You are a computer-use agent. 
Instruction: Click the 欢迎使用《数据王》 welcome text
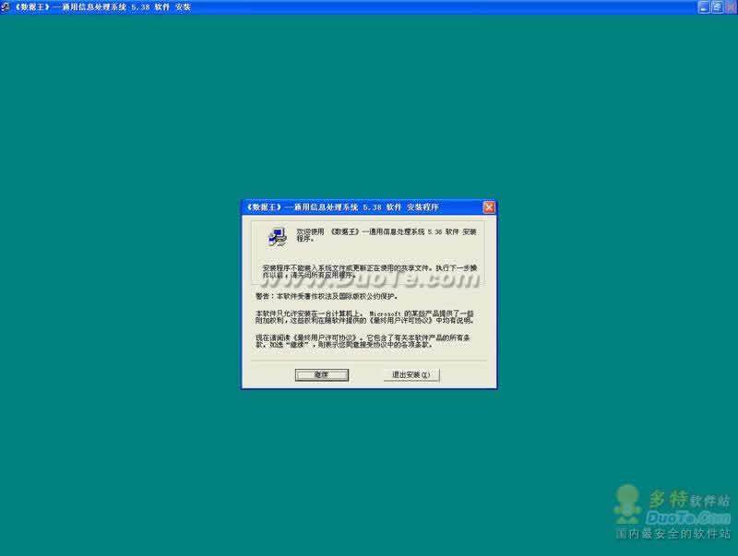(386, 235)
